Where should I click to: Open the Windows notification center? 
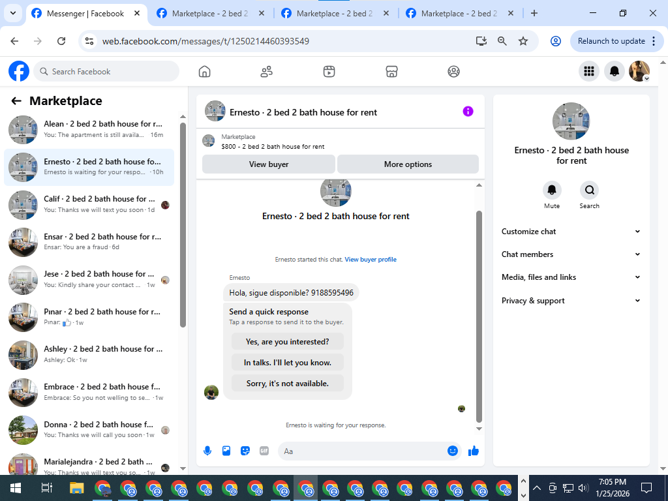(646, 488)
